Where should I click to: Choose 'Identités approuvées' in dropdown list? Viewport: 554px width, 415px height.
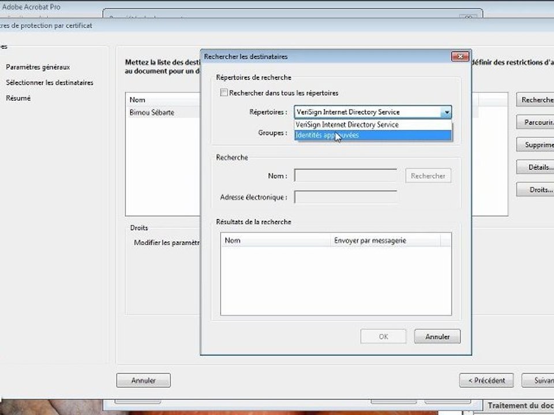point(373,135)
